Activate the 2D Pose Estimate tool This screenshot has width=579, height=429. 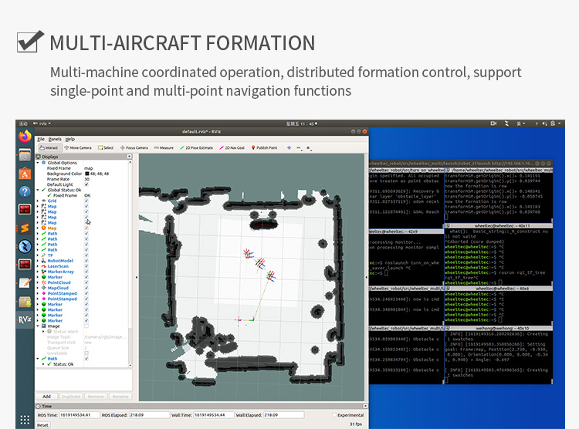click(x=197, y=147)
